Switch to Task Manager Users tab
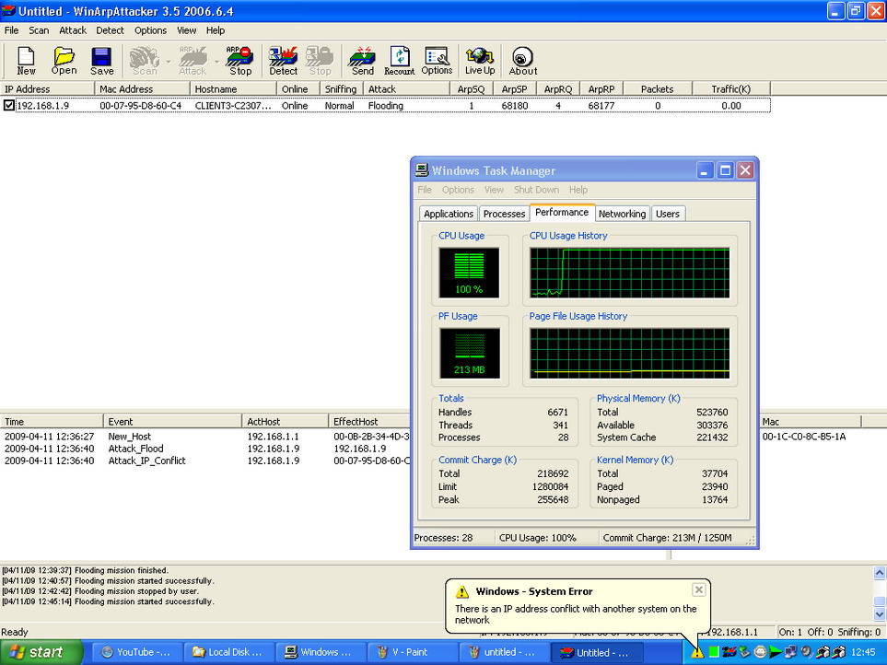The width and height of the screenshot is (887, 665). click(668, 214)
